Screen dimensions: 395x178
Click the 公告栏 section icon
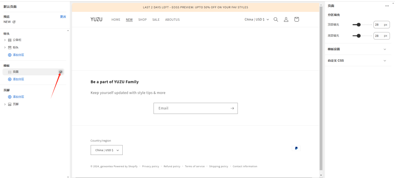(10, 40)
